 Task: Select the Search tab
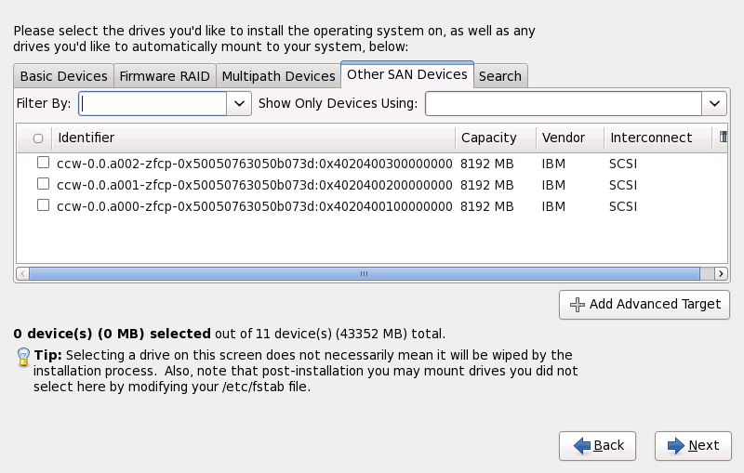[500, 76]
